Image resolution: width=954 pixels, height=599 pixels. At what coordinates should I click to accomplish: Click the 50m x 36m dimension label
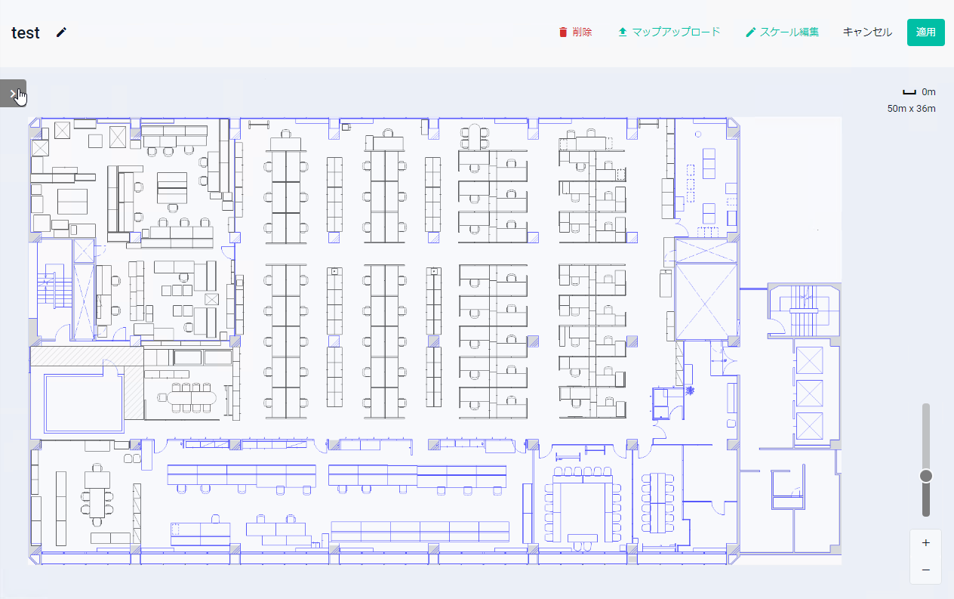coord(911,109)
